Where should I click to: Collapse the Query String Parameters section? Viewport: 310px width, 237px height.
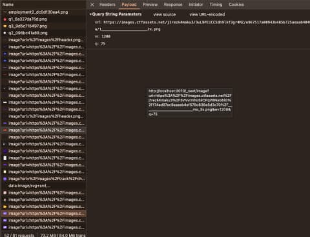point(90,14)
